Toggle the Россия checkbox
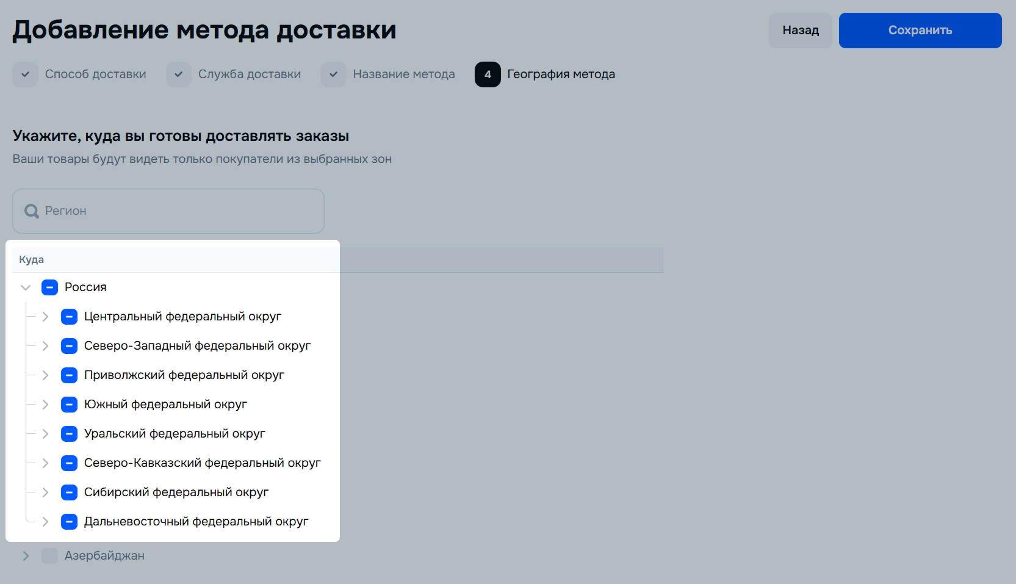This screenshot has height=584, width=1016. tap(49, 287)
